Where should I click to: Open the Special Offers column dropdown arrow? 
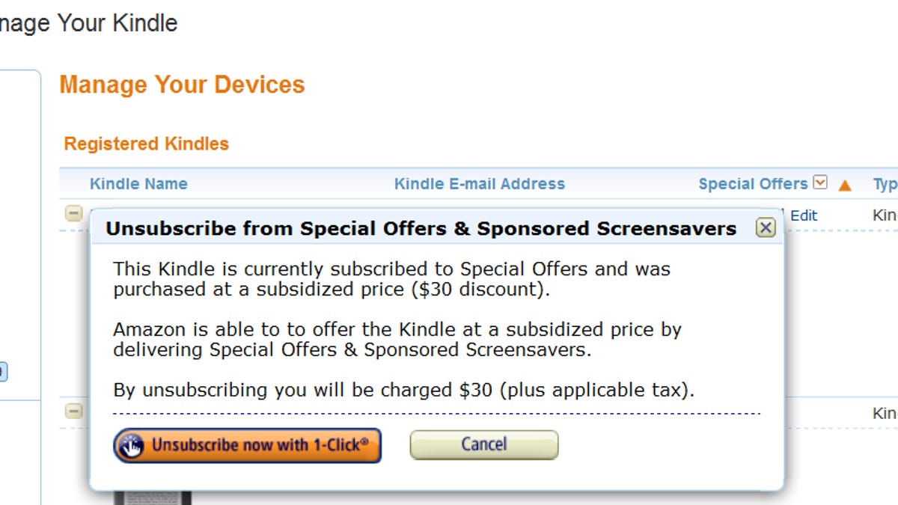point(821,183)
